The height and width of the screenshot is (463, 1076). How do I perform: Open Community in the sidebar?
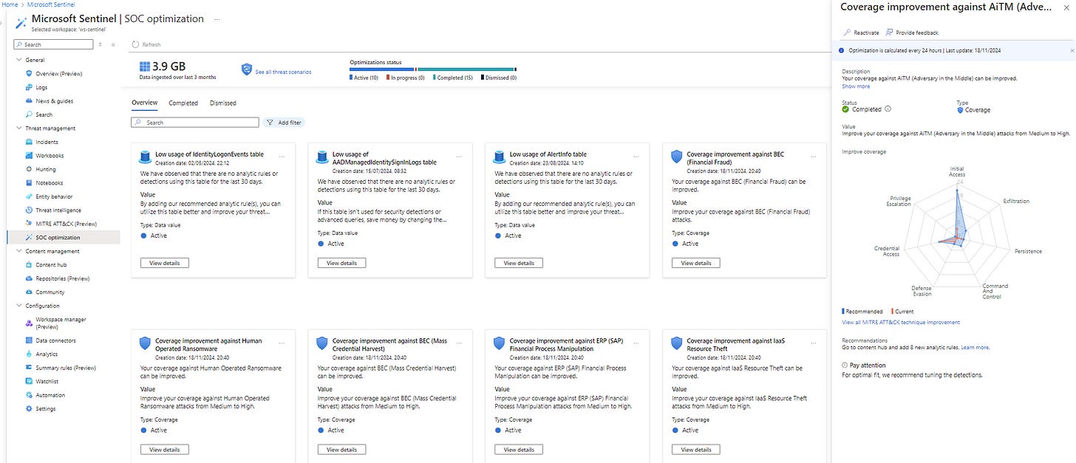(50, 292)
